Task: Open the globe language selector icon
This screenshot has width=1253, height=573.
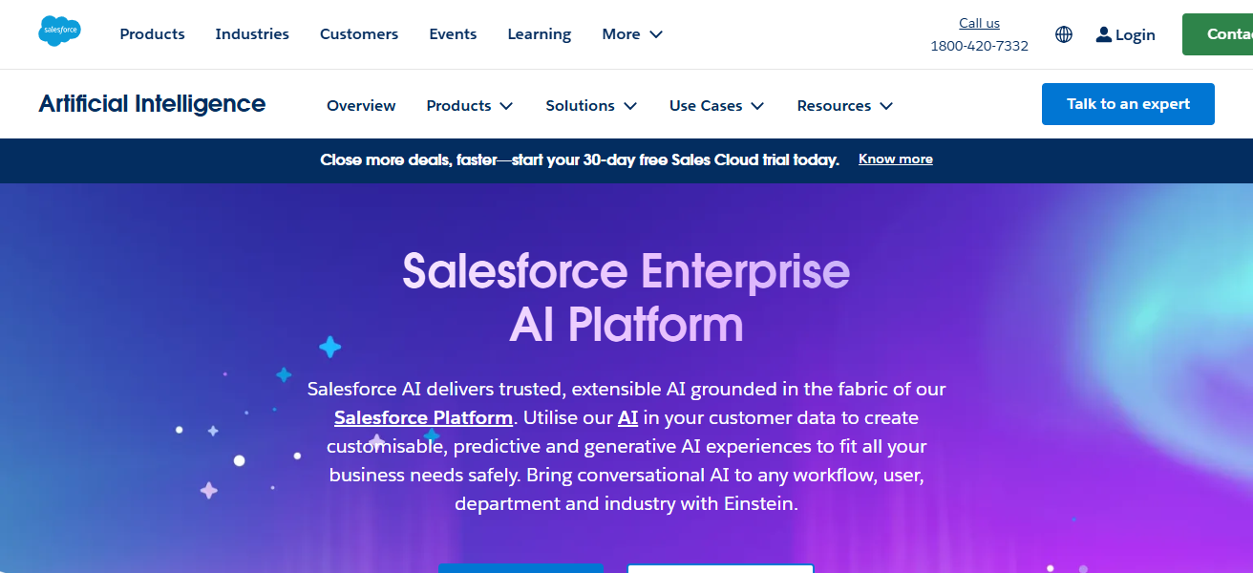Action: (1064, 33)
